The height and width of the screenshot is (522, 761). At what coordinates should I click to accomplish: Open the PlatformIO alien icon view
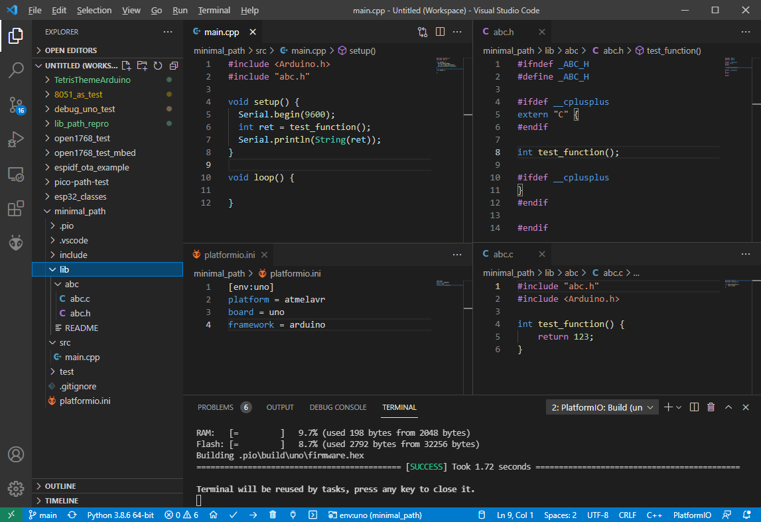[16, 243]
